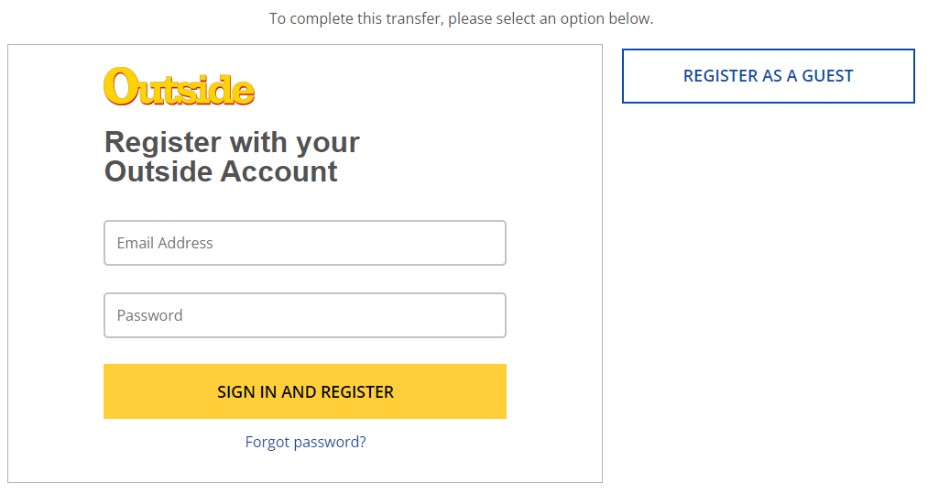The width and height of the screenshot is (939, 494).
Task: Continue without account via guest button
Action: click(x=769, y=76)
